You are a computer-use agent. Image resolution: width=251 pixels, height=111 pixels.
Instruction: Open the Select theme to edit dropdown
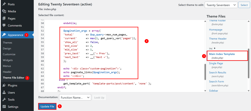(x=221, y=5)
